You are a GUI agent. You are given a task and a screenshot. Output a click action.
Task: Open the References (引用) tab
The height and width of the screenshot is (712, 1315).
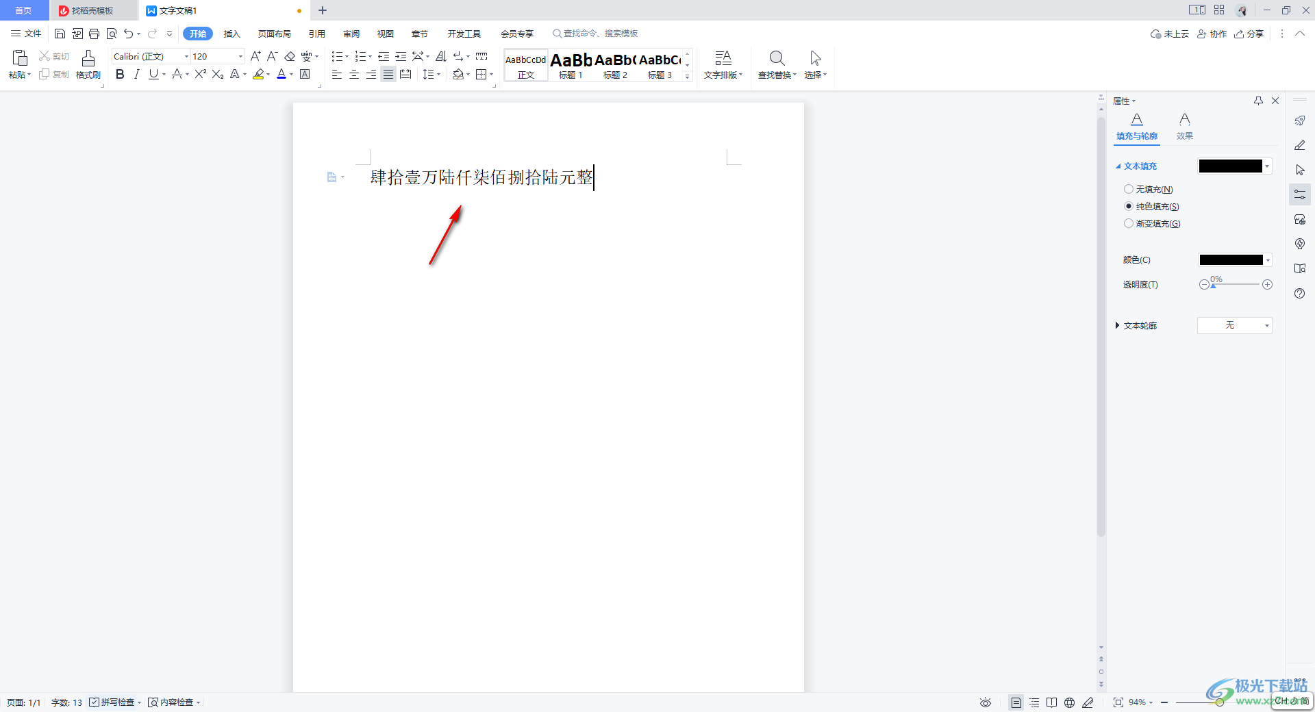[x=316, y=34]
